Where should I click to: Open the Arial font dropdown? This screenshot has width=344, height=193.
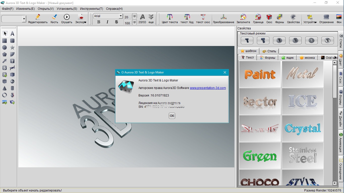pos(121,16)
